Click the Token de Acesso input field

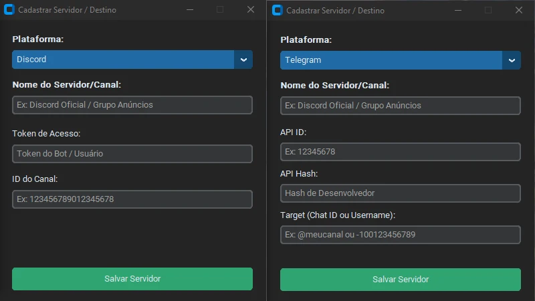tap(132, 154)
